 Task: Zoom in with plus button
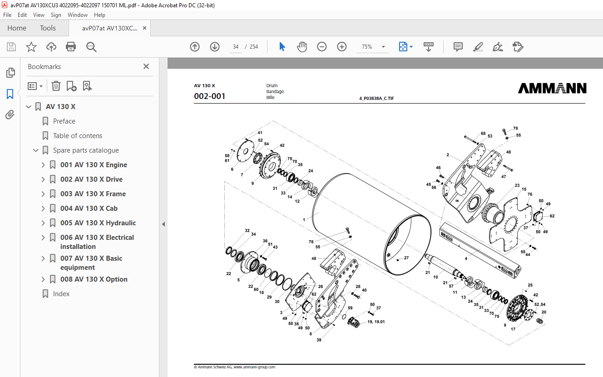(342, 47)
